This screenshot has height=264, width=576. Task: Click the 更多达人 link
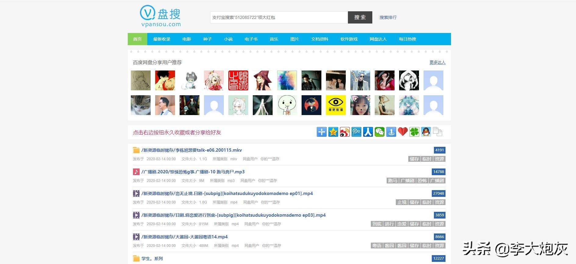[437, 62]
